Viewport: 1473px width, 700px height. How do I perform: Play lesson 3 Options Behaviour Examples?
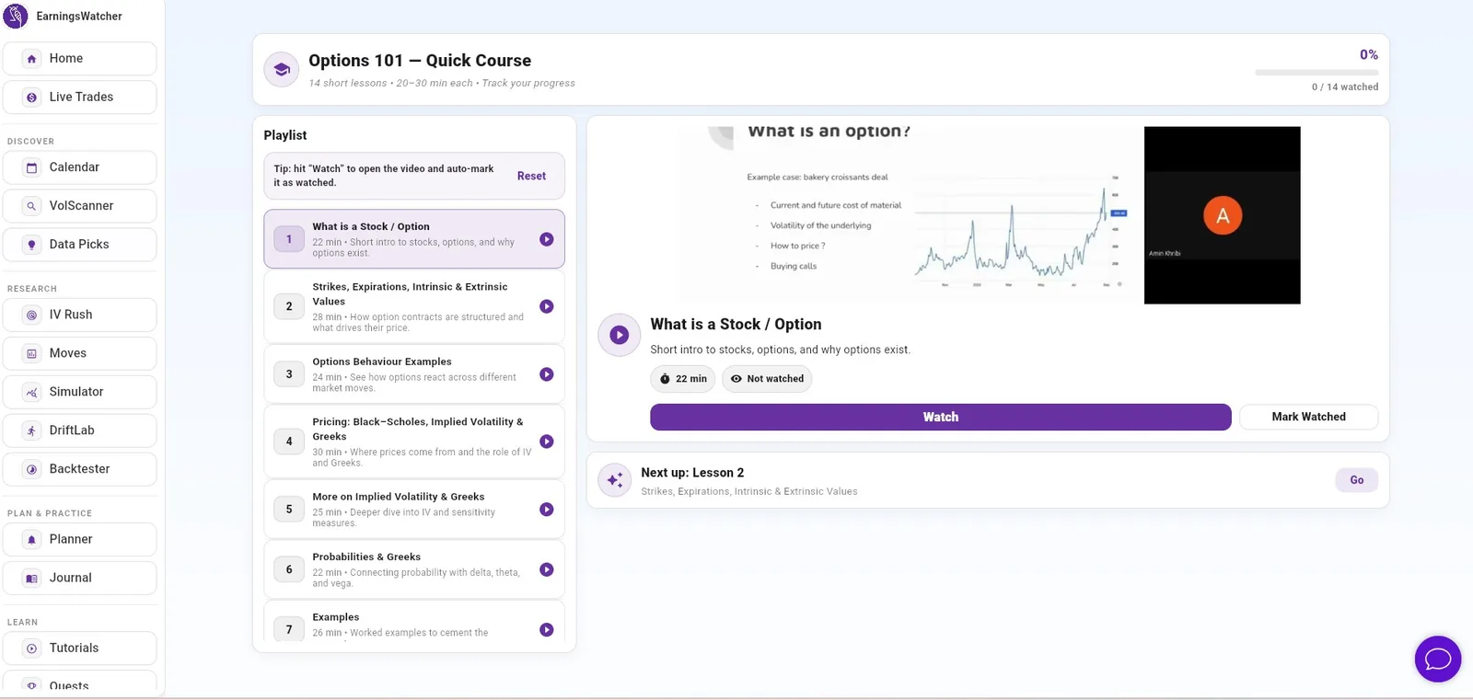547,374
